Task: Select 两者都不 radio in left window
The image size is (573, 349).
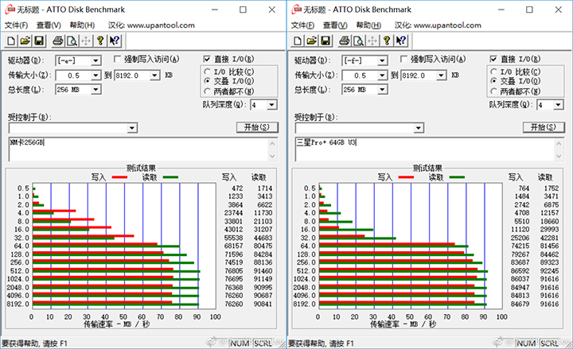Action: (207, 91)
